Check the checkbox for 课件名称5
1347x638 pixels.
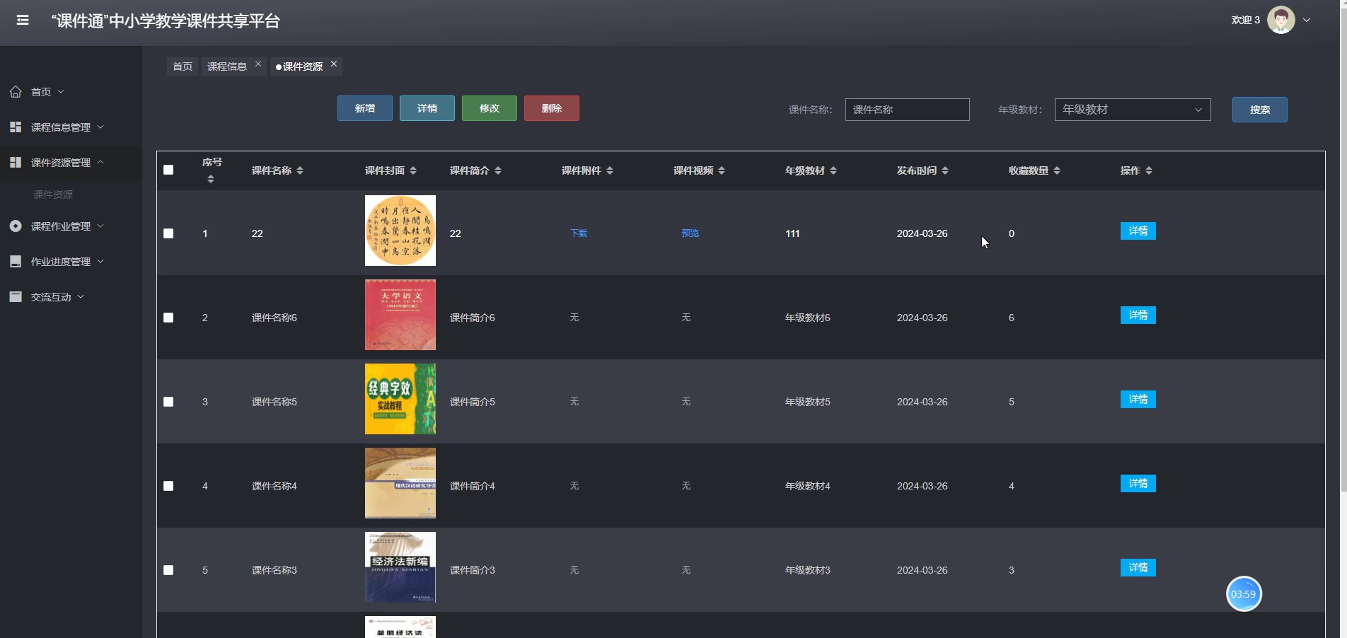click(168, 402)
